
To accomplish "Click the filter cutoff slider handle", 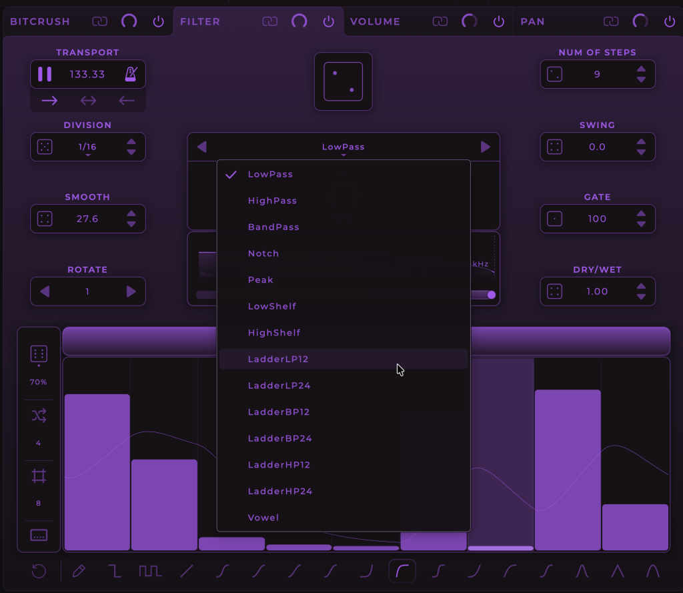I will [x=492, y=295].
